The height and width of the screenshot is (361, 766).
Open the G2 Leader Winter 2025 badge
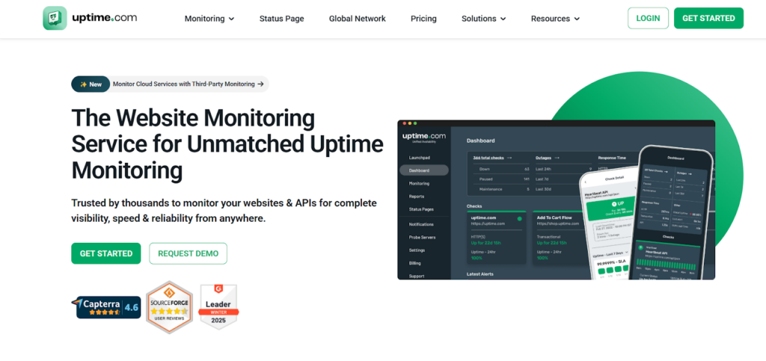218,307
